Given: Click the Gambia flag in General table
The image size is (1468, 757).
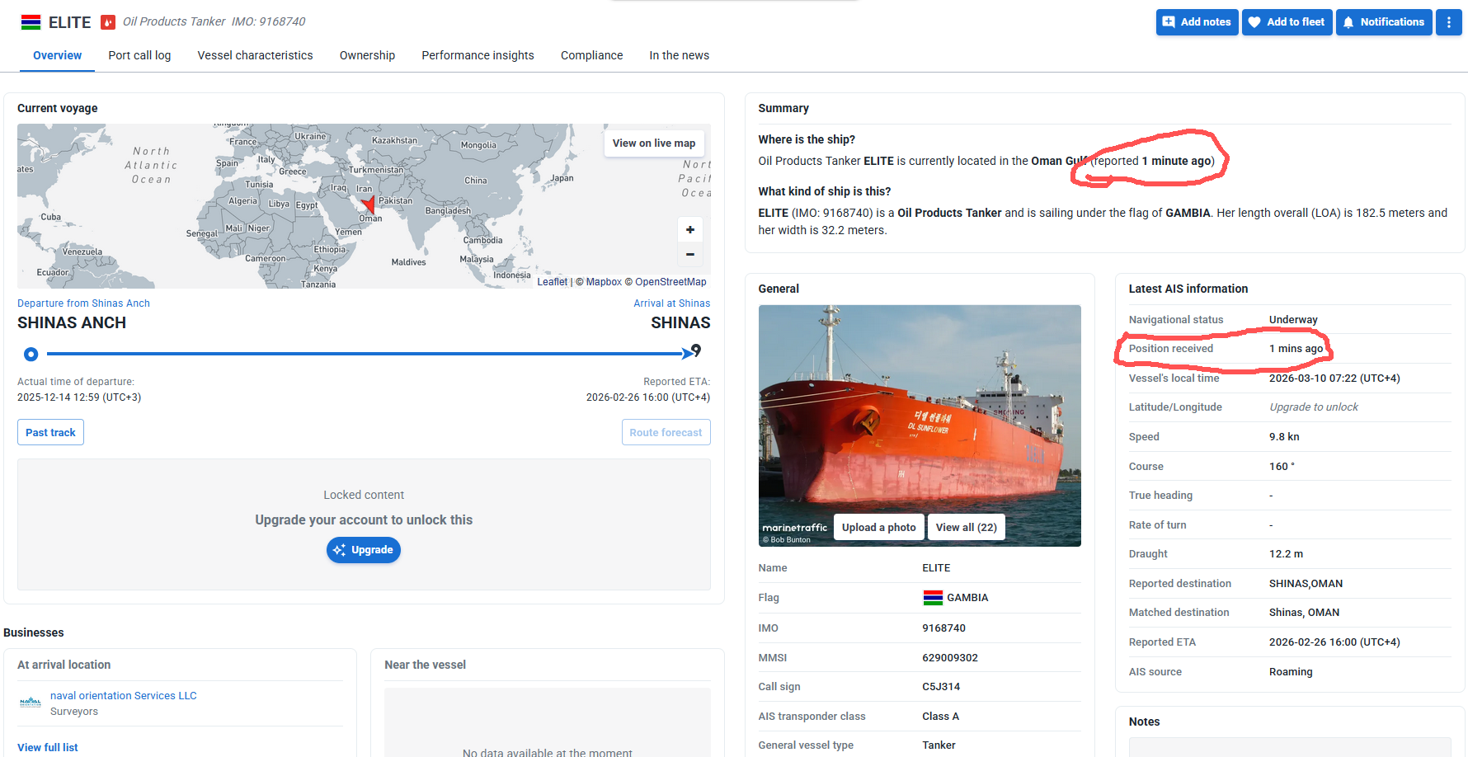Looking at the screenshot, I should (933, 598).
